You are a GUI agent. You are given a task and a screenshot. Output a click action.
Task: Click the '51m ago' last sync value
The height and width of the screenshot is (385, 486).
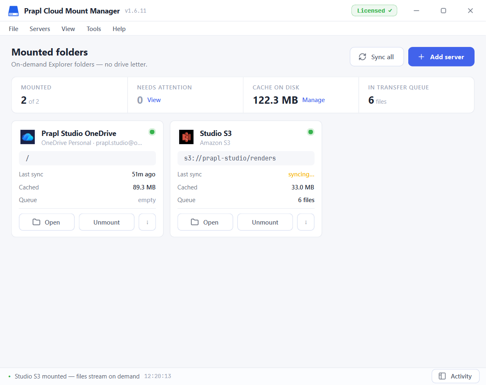(144, 174)
